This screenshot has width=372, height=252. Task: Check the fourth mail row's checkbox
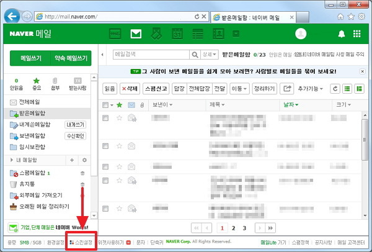click(105, 181)
